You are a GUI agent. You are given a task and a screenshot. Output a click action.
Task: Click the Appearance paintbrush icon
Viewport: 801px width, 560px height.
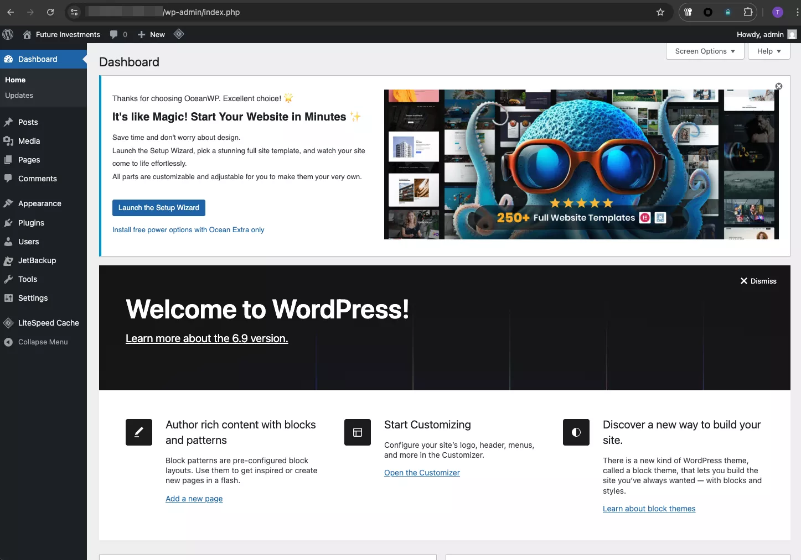pyautogui.click(x=8, y=203)
